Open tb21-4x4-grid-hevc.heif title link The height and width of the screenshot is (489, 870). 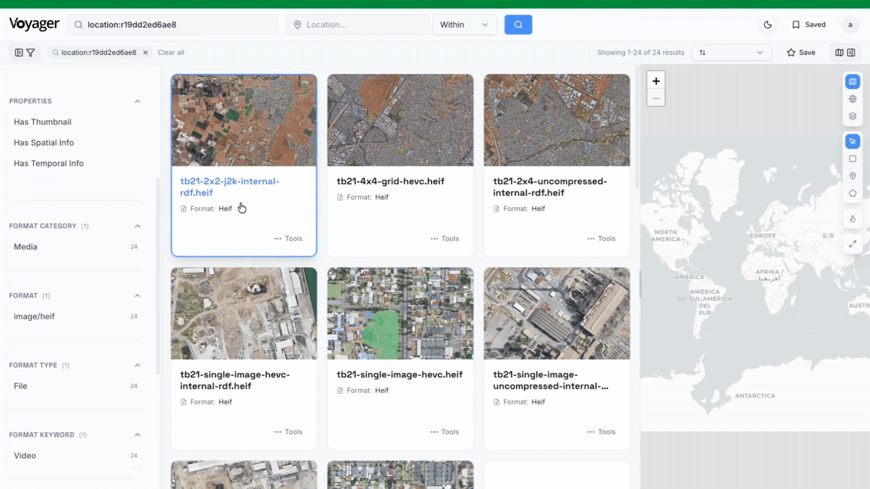(x=390, y=181)
